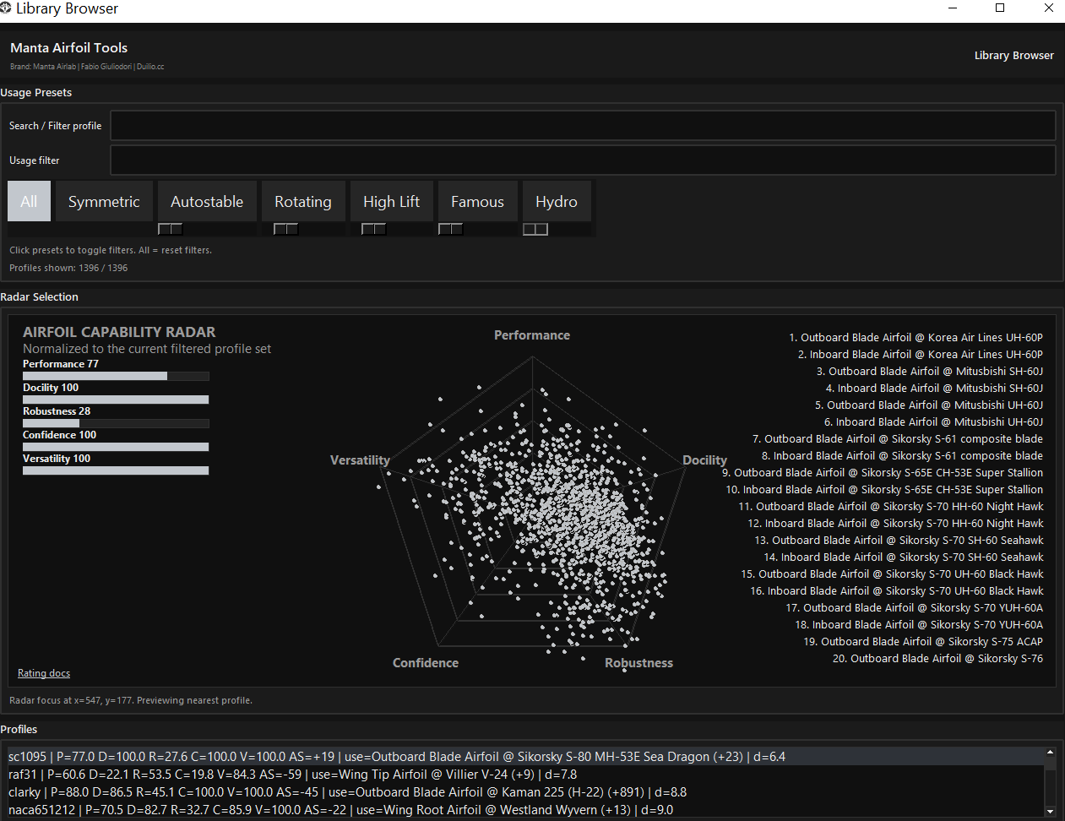Apply the Hydro preset filter
Image resolution: width=1065 pixels, height=821 pixels.
pos(557,201)
